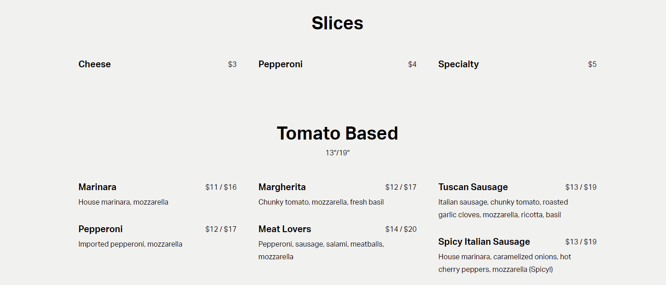Select the Cheese slice item
The width and height of the screenshot is (666, 285).
(94, 64)
